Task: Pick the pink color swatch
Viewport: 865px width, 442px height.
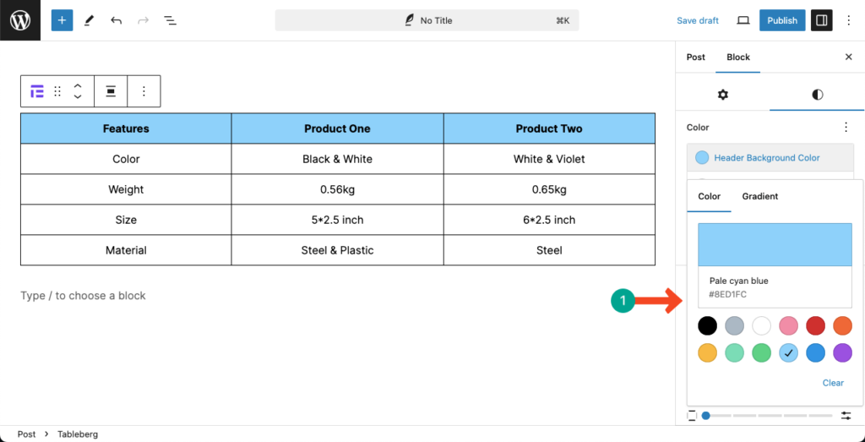Action: (x=788, y=325)
